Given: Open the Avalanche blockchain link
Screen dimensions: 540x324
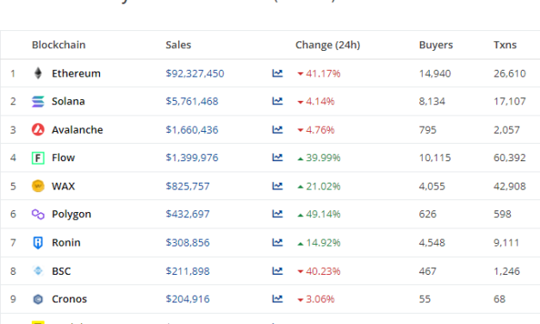Looking at the screenshot, I should pyautogui.click(x=78, y=129).
